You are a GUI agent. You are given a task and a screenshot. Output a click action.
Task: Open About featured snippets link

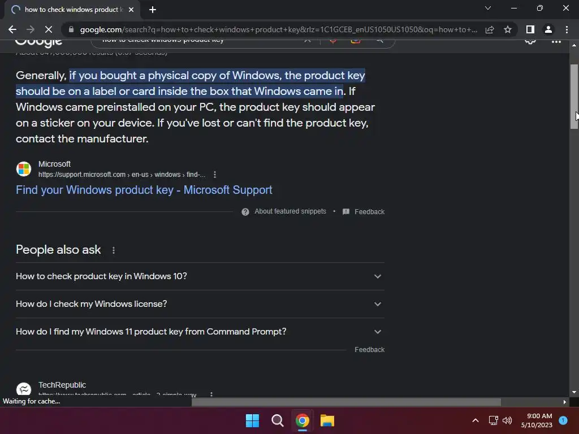point(290,211)
